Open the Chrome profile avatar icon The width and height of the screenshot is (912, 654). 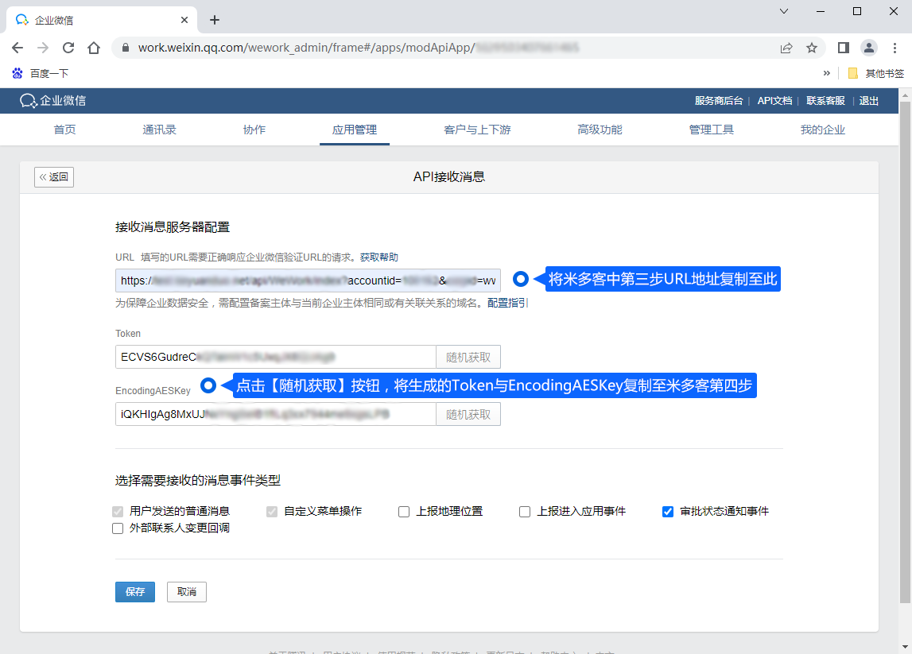869,48
